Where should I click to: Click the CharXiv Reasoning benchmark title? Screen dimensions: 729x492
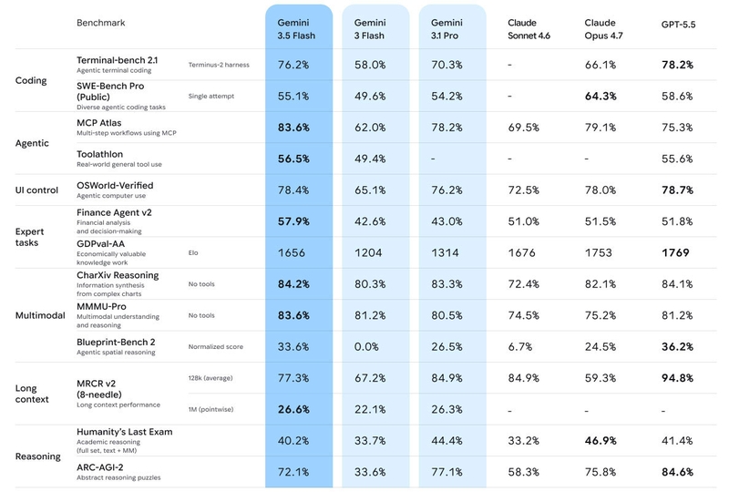pos(118,275)
